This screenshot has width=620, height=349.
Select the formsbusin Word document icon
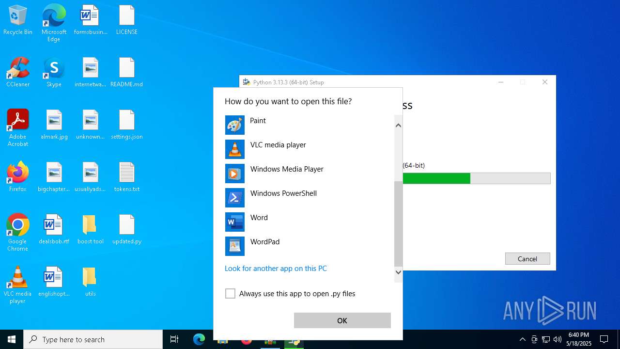tap(91, 20)
